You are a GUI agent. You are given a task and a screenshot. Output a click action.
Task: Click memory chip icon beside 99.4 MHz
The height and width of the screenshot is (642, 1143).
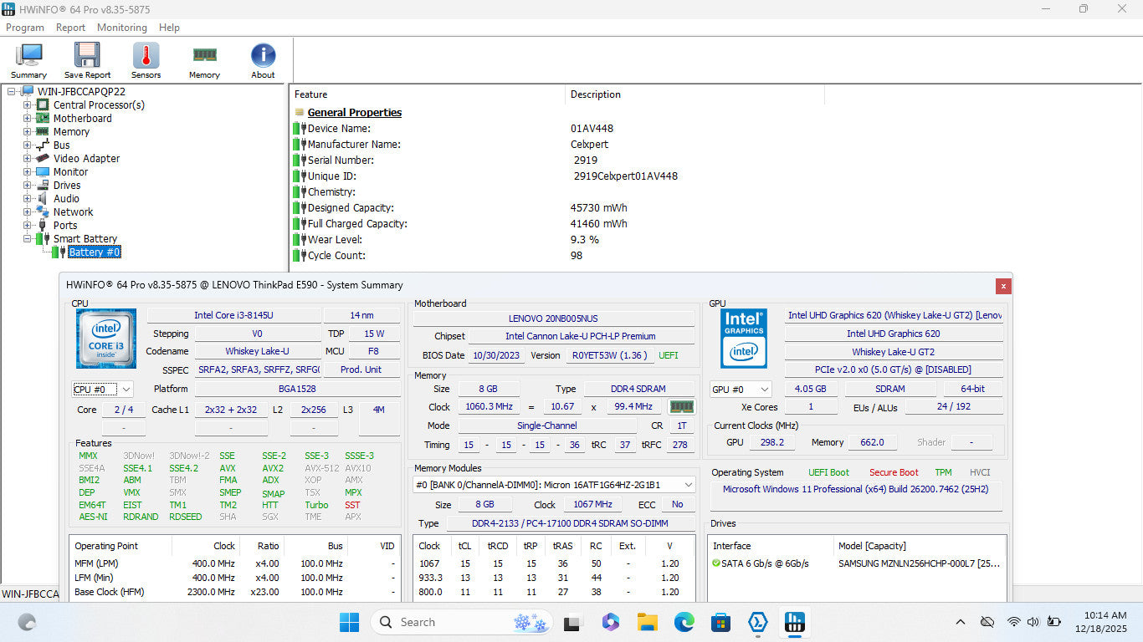681,407
